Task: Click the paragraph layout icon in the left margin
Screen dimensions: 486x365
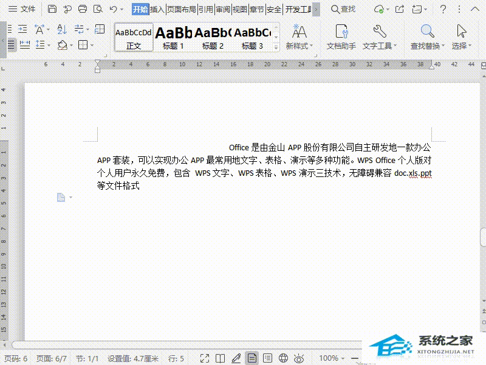Action: coord(61,197)
